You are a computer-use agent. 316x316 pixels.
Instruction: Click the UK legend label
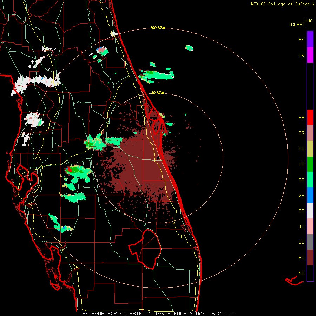[x=301, y=55]
